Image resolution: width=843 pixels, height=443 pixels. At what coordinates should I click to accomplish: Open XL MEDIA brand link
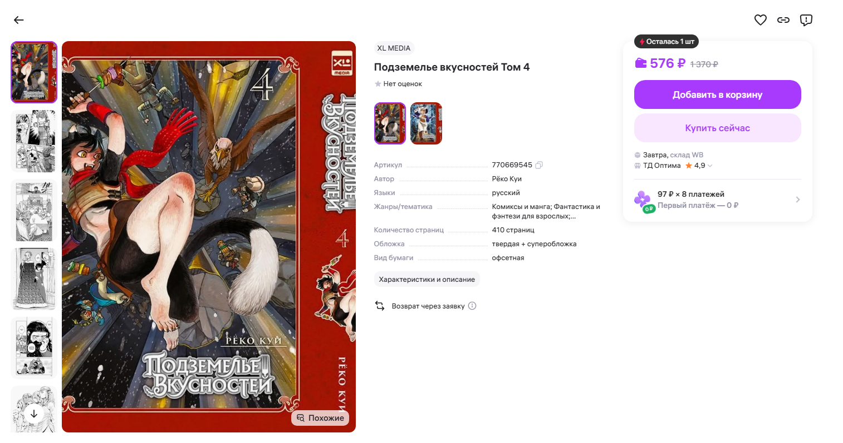point(394,48)
